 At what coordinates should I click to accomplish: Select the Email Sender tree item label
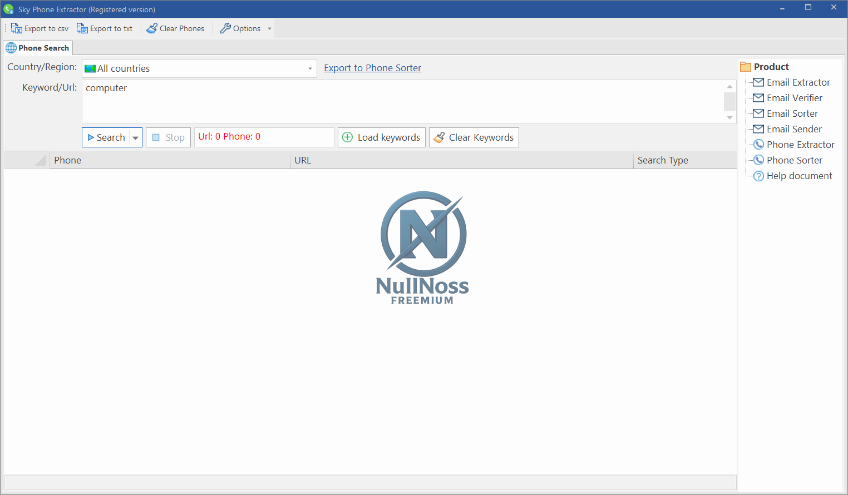(794, 129)
